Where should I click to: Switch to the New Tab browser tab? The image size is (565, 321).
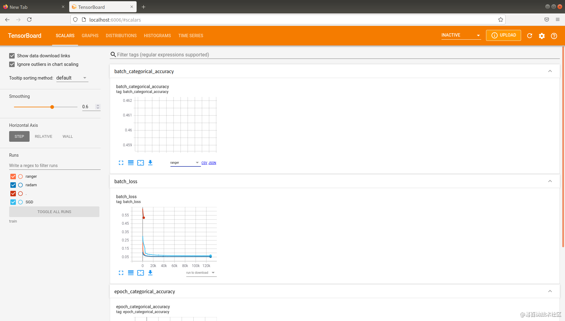point(34,7)
